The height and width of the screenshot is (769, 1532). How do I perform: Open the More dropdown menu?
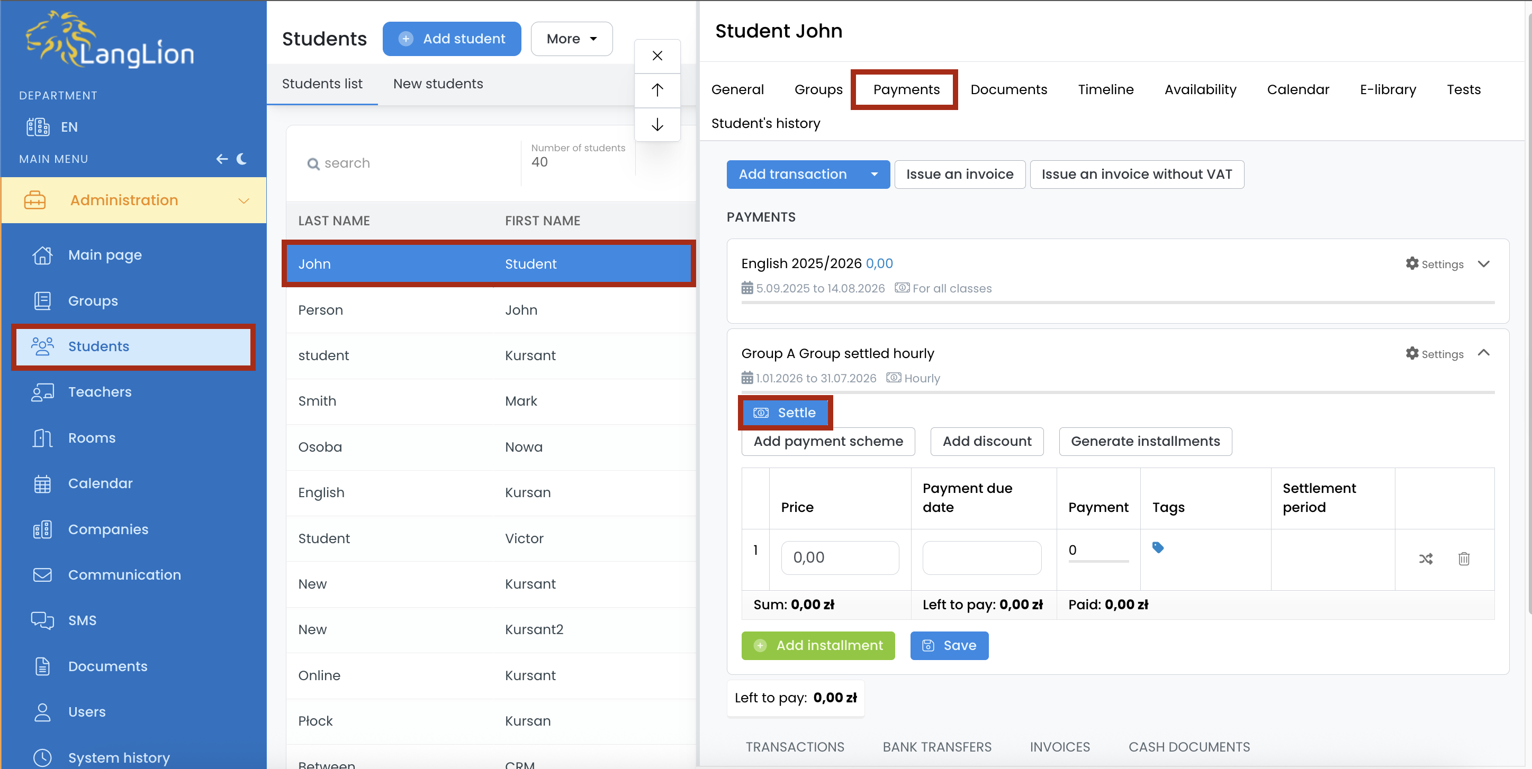click(572, 39)
